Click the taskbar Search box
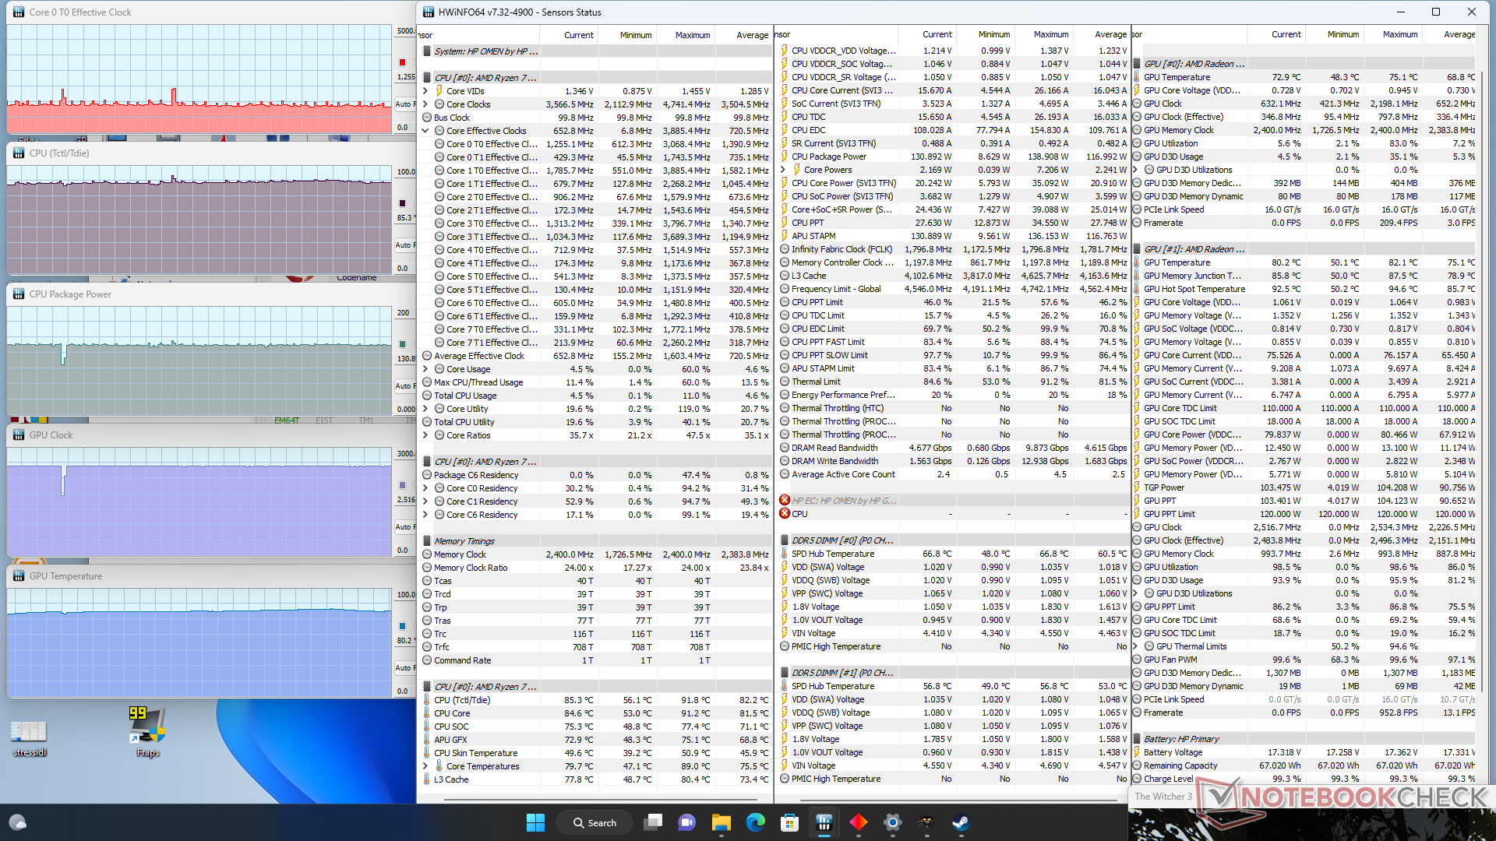The height and width of the screenshot is (841, 1496). point(595,822)
